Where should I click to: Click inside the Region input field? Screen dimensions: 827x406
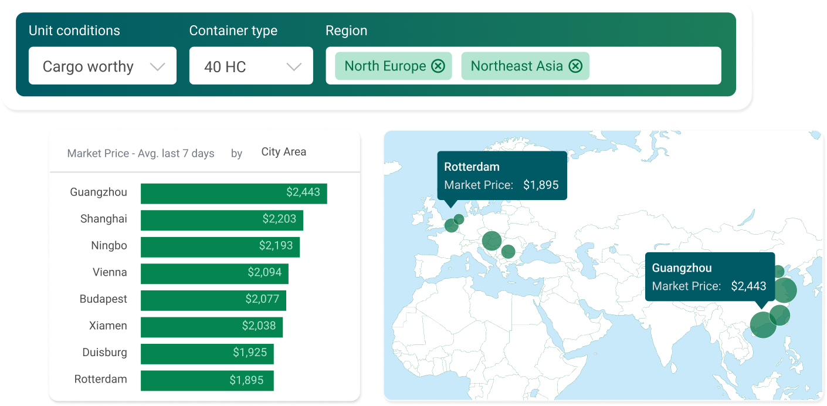[x=654, y=66]
